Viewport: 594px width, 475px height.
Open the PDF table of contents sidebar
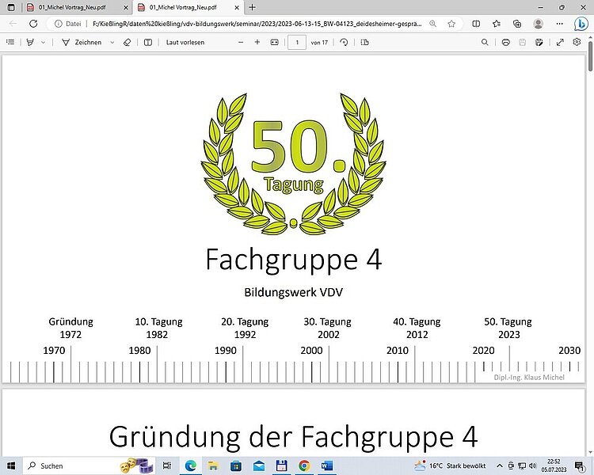point(10,42)
